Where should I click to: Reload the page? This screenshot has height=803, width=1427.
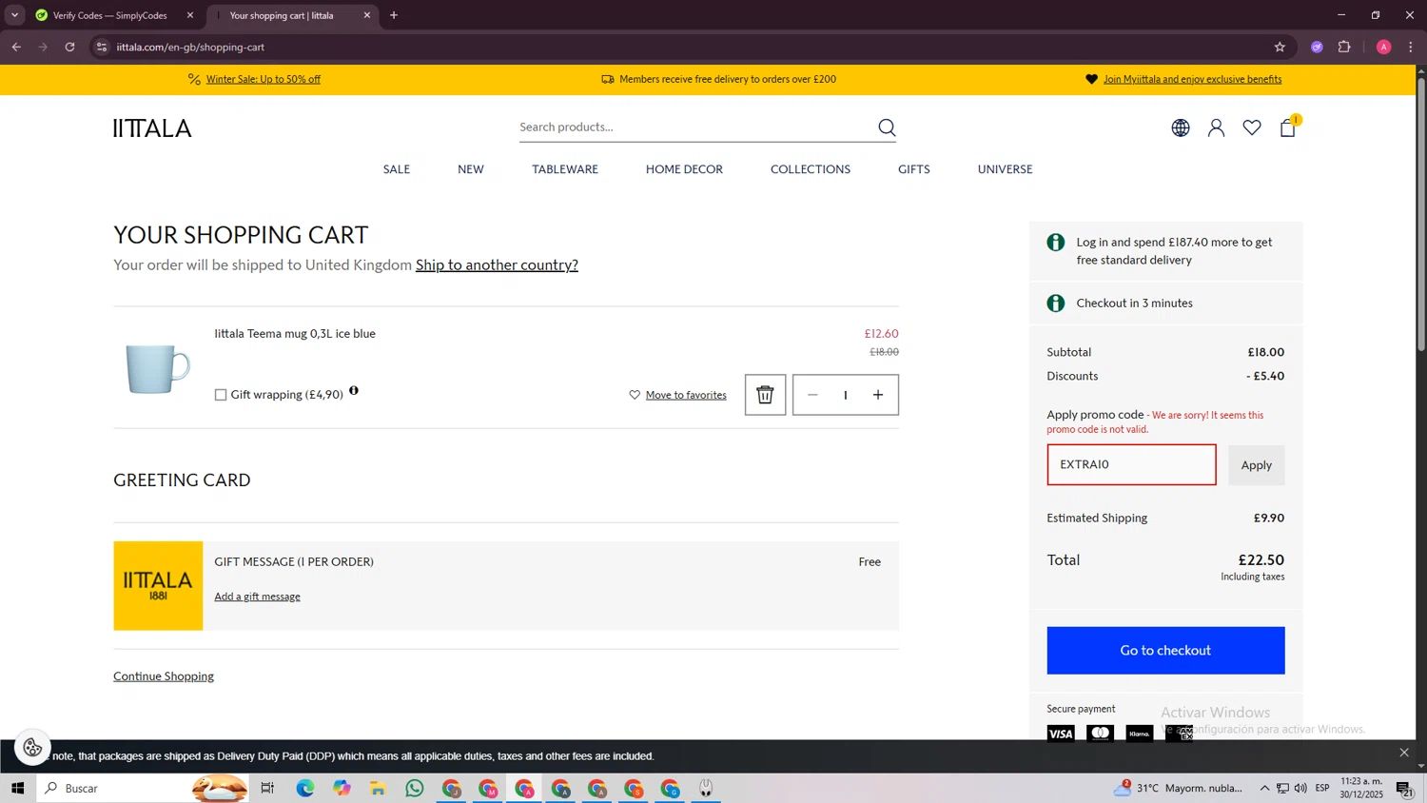click(69, 47)
